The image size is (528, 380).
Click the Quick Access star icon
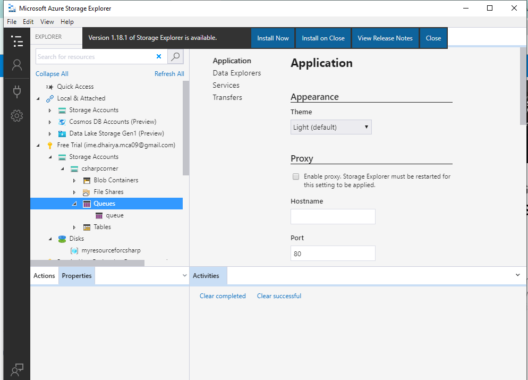pos(49,86)
